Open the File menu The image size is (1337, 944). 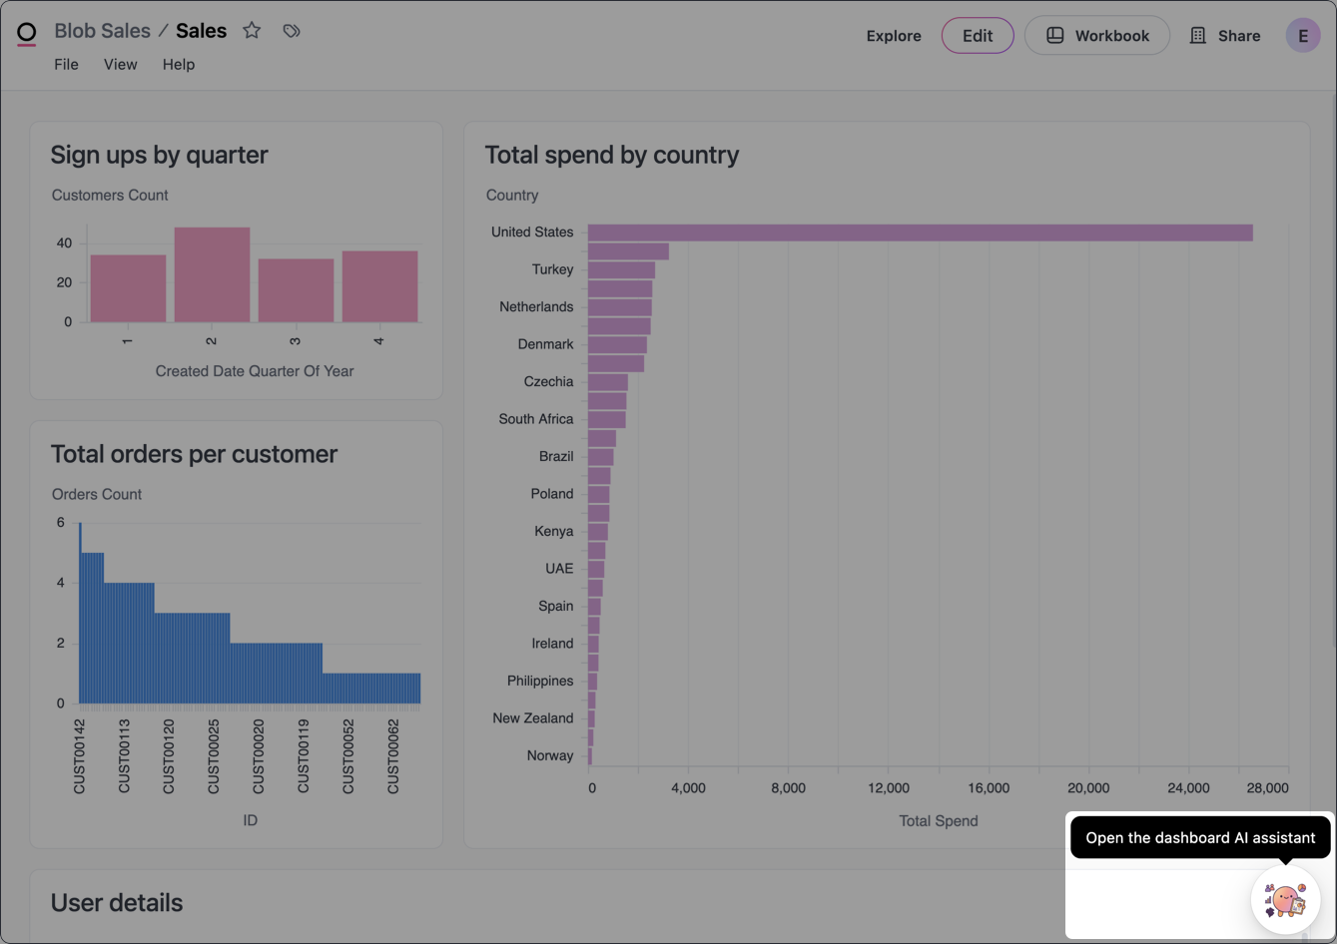coord(66,65)
